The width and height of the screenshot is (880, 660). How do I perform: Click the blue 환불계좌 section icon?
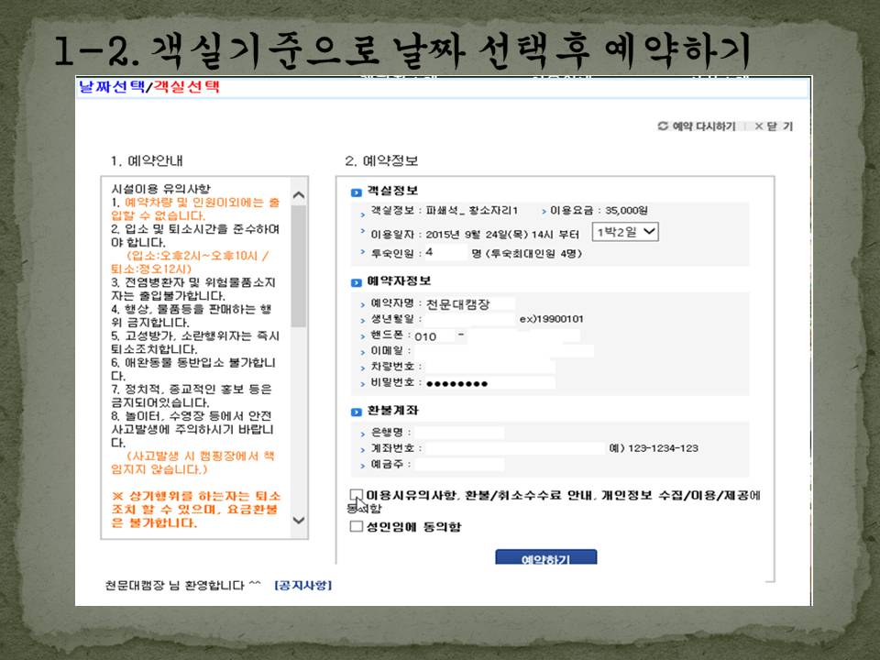pos(356,411)
